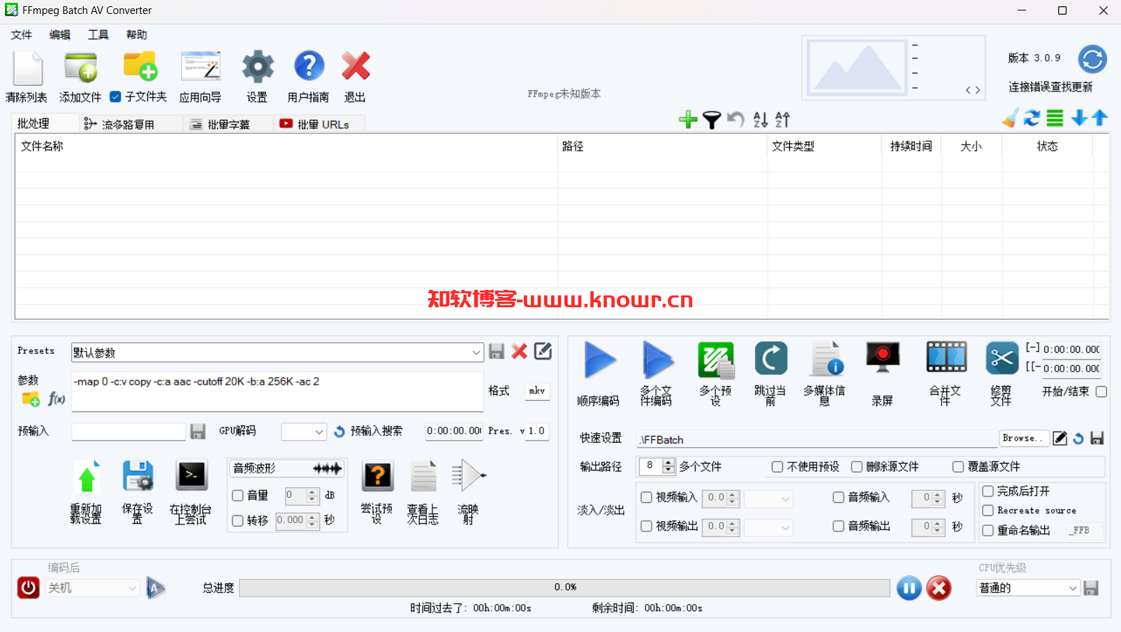The image size is (1121, 632).
Task: Click the 退出 exit red X icon
Action: tap(356, 66)
